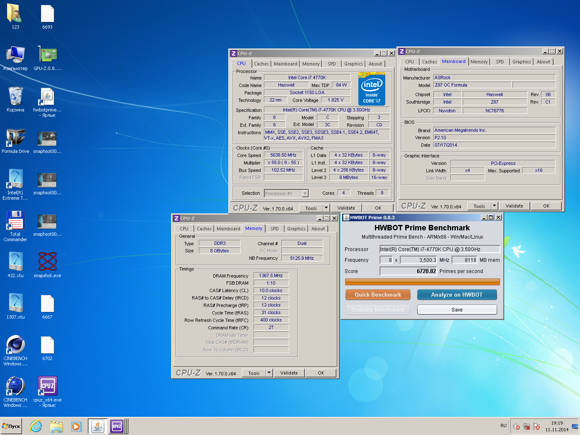Open Memory tab in CPU-Z Mainboard window
580x435 pixels.
click(479, 62)
